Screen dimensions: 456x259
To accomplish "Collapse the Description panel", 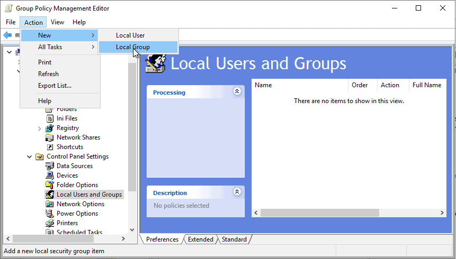I will tap(237, 192).
